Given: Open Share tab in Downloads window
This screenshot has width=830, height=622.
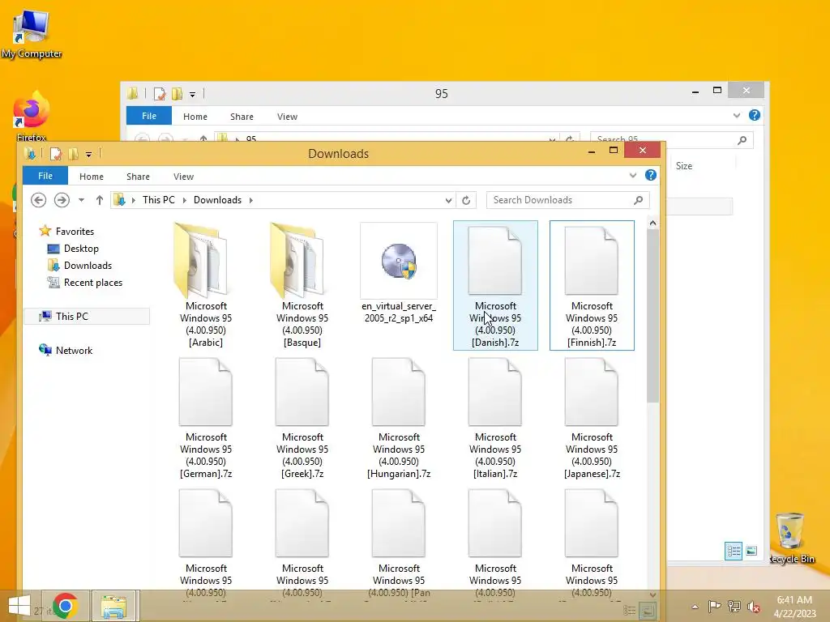Looking at the screenshot, I should tap(138, 177).
